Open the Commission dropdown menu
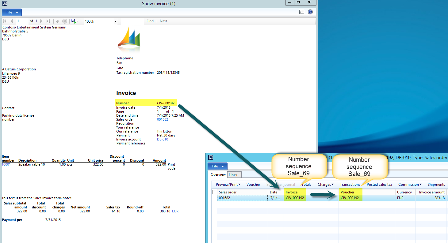The width and height of the screenshot is (448, 243). click(410, 185)
